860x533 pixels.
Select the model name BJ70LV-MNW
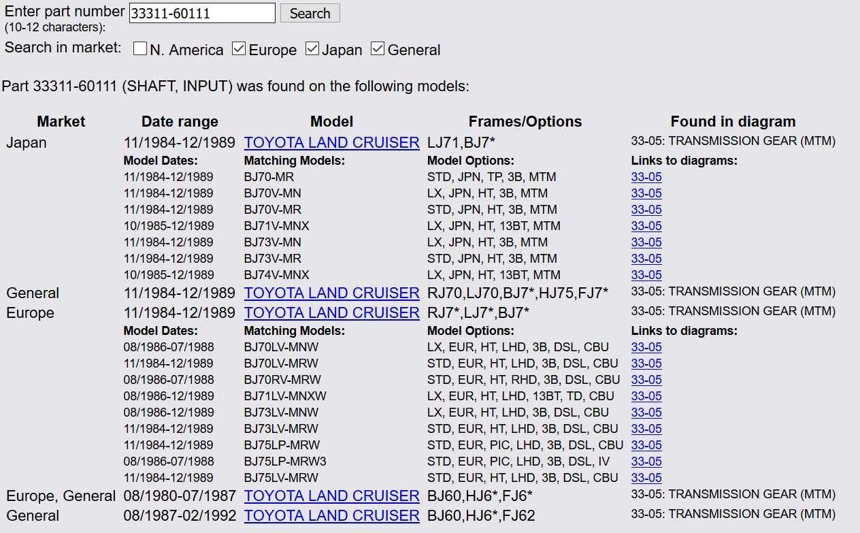(x=282, y=347)
